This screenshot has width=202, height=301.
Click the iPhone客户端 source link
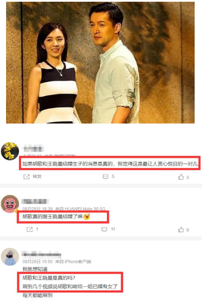point(78,261)
